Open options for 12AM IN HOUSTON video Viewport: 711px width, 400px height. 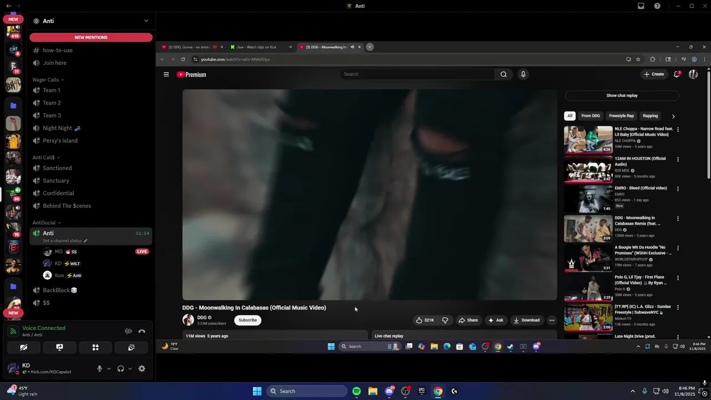coord(678,159)
